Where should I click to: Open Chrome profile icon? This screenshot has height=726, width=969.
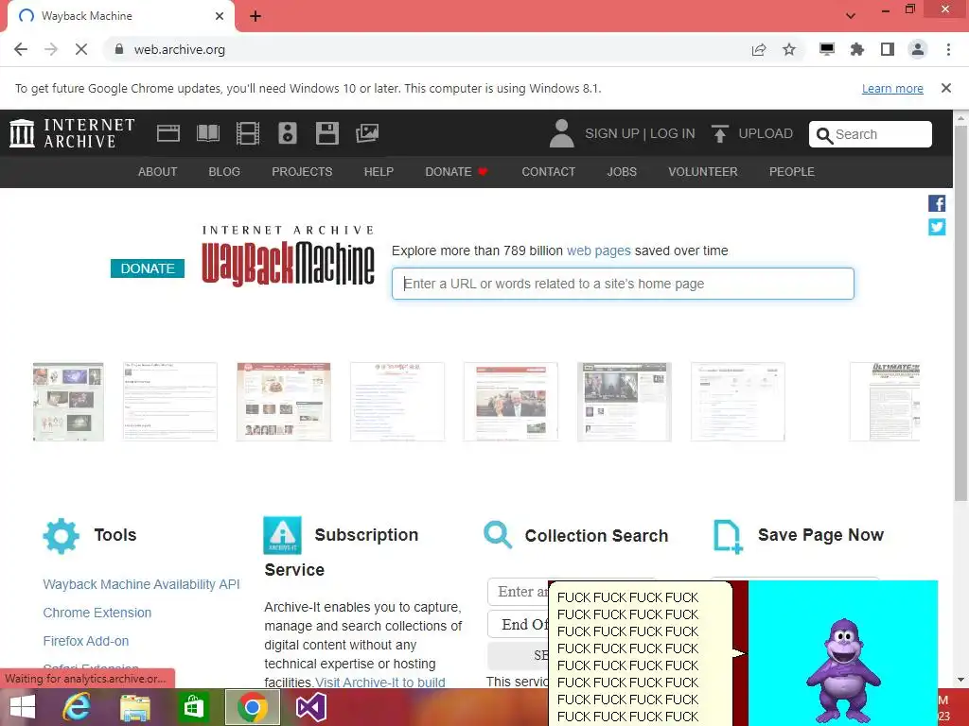click(918, 49)
